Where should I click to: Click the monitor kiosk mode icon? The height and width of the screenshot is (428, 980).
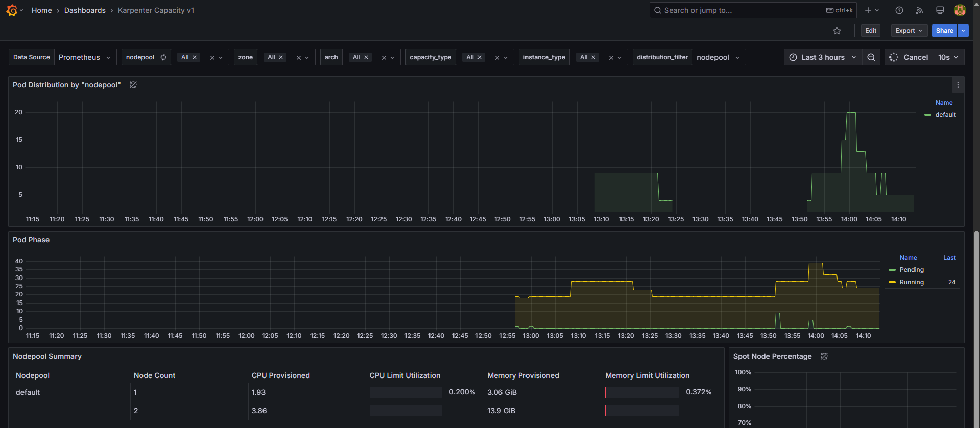[x=940, y=10]
